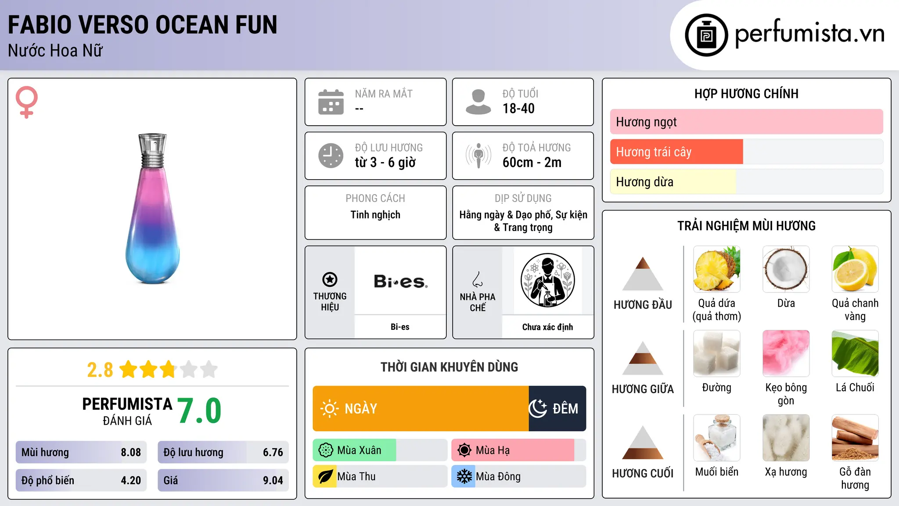Click the middle-note pyramid icon Hương Giữa
The width and height of the screenshot is (899, 506).
pos(643,358)
